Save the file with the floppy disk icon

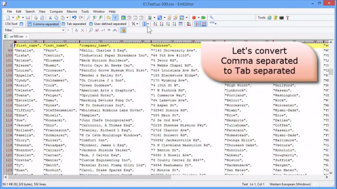coord(28,18)
